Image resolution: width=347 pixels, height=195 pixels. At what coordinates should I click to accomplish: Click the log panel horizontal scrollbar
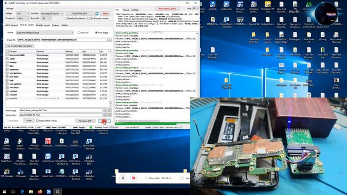coord(139,121)
